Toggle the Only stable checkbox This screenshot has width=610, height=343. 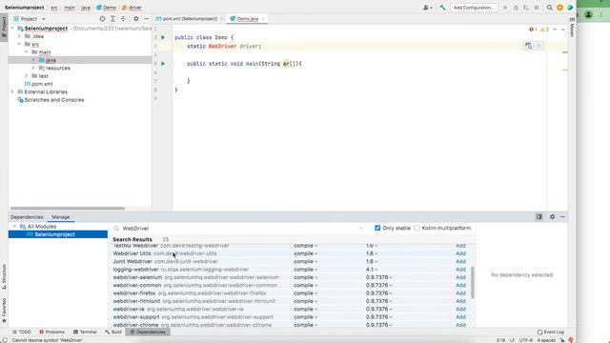(377, 228)
